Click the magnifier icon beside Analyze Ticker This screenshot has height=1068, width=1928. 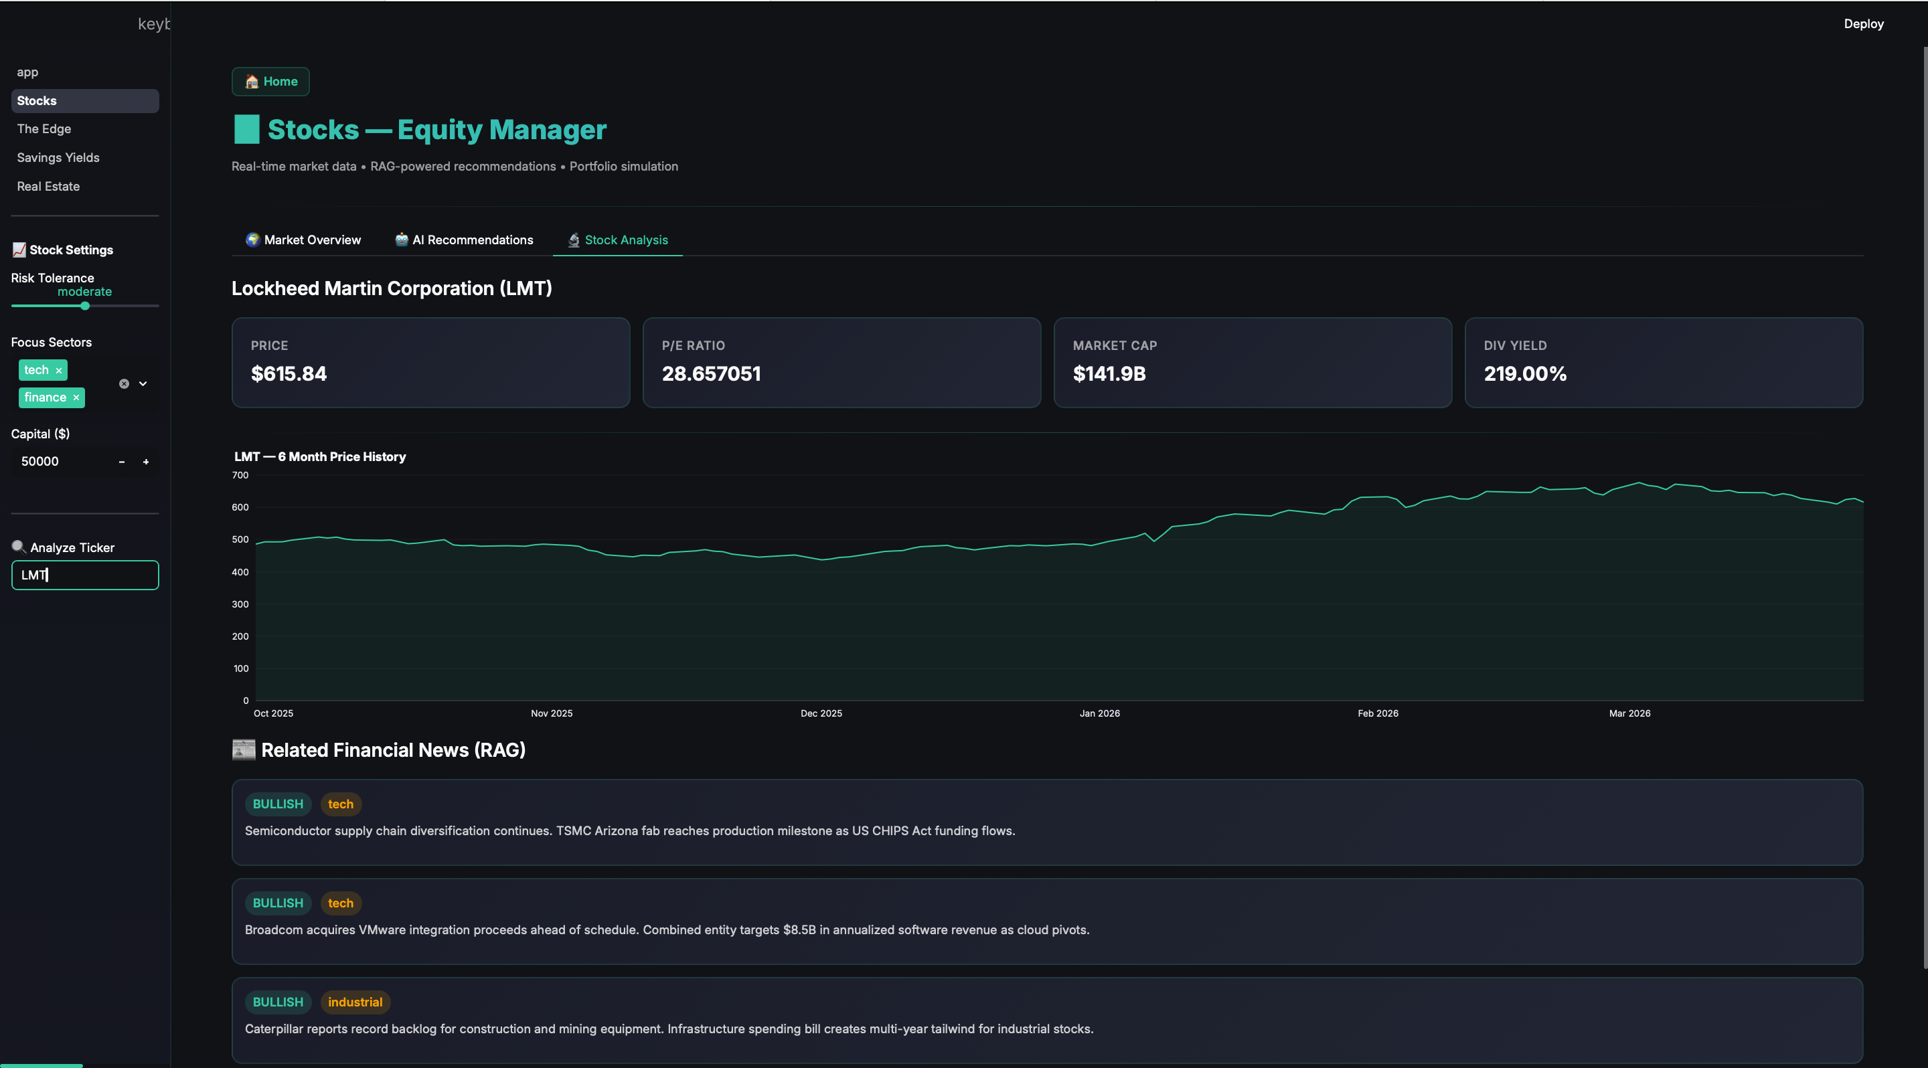point(19,547)
